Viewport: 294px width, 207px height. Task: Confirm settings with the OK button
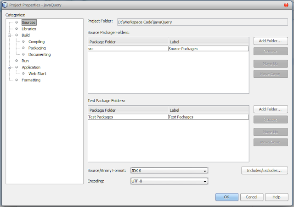[x=226, y=197]
